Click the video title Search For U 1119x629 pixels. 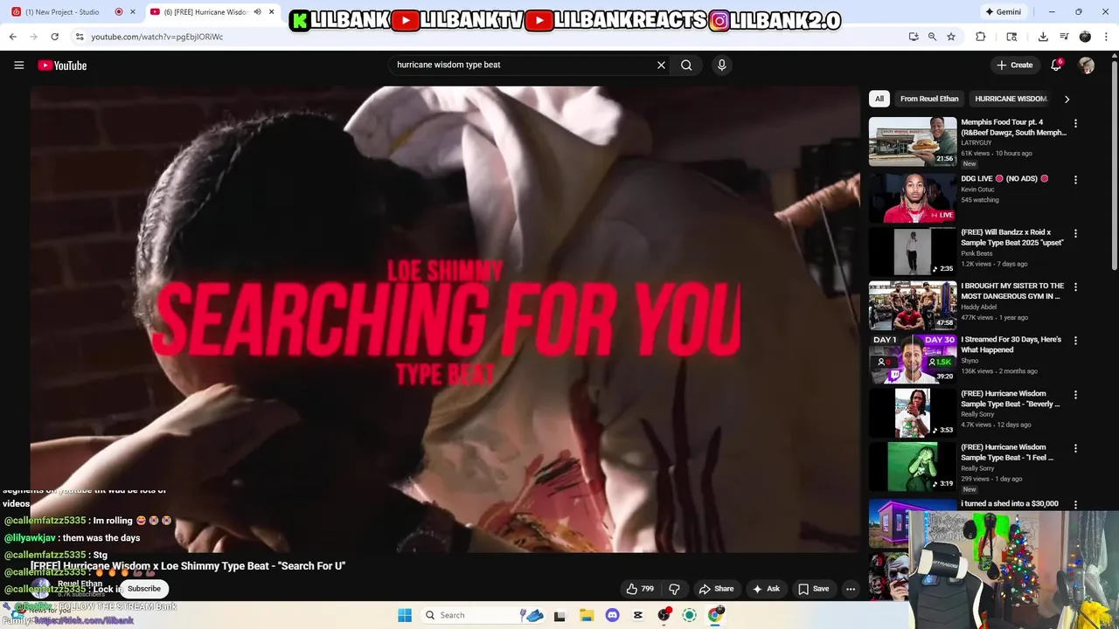(x=188, y=566)
